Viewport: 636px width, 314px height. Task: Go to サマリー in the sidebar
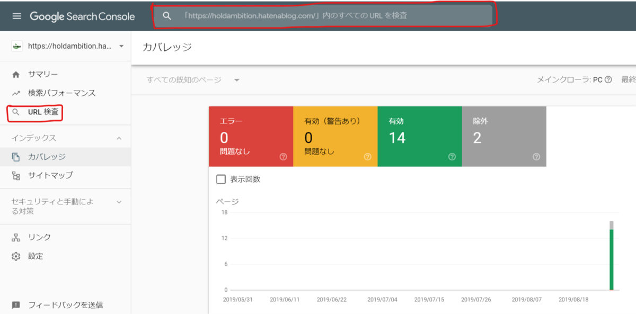[x=65, y=75]
